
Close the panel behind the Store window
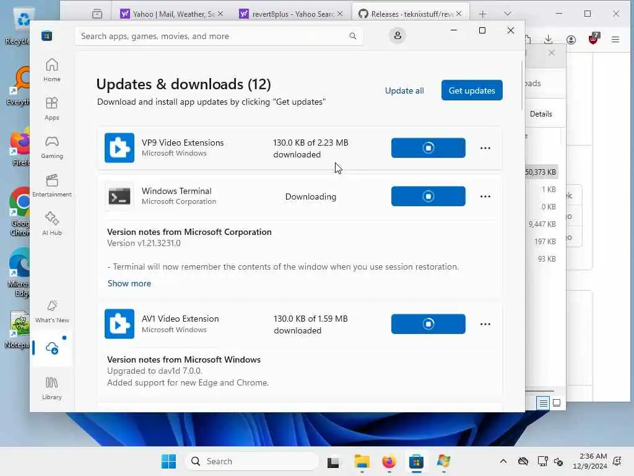click(x=552, y=53)
